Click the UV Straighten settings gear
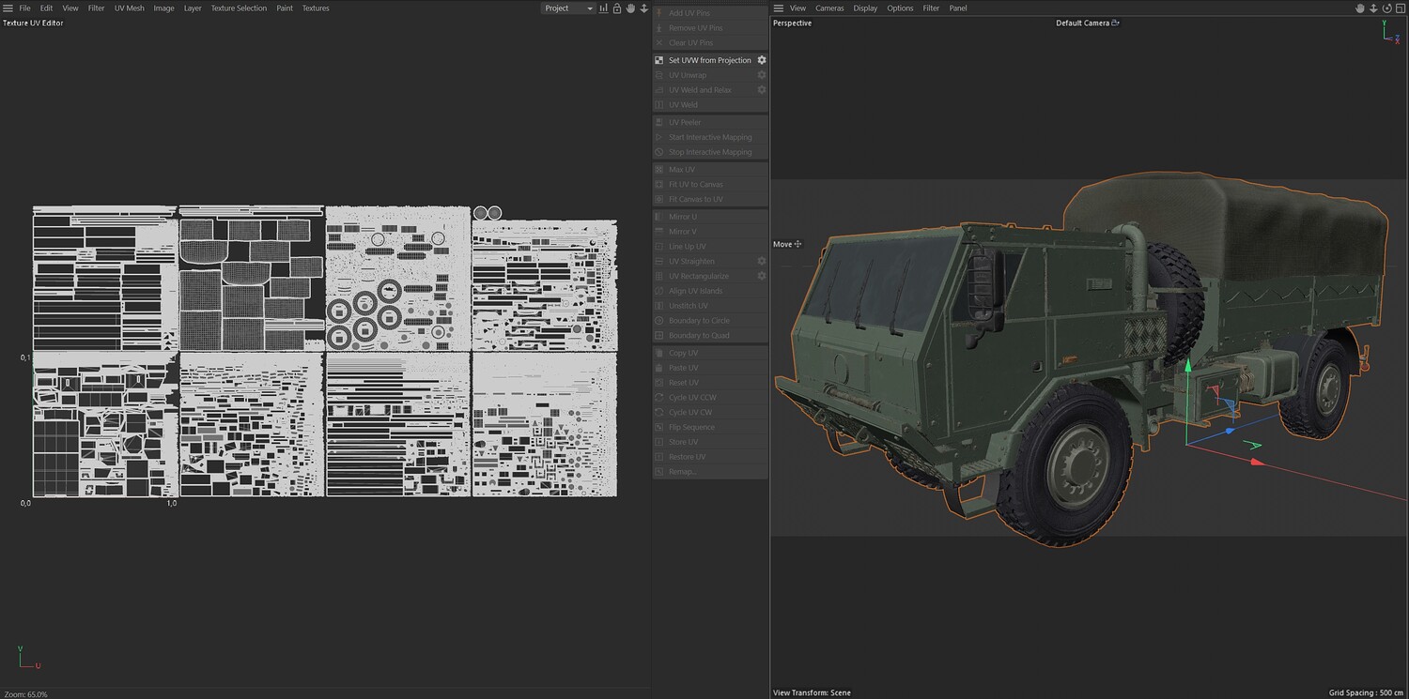 (762, 261)
